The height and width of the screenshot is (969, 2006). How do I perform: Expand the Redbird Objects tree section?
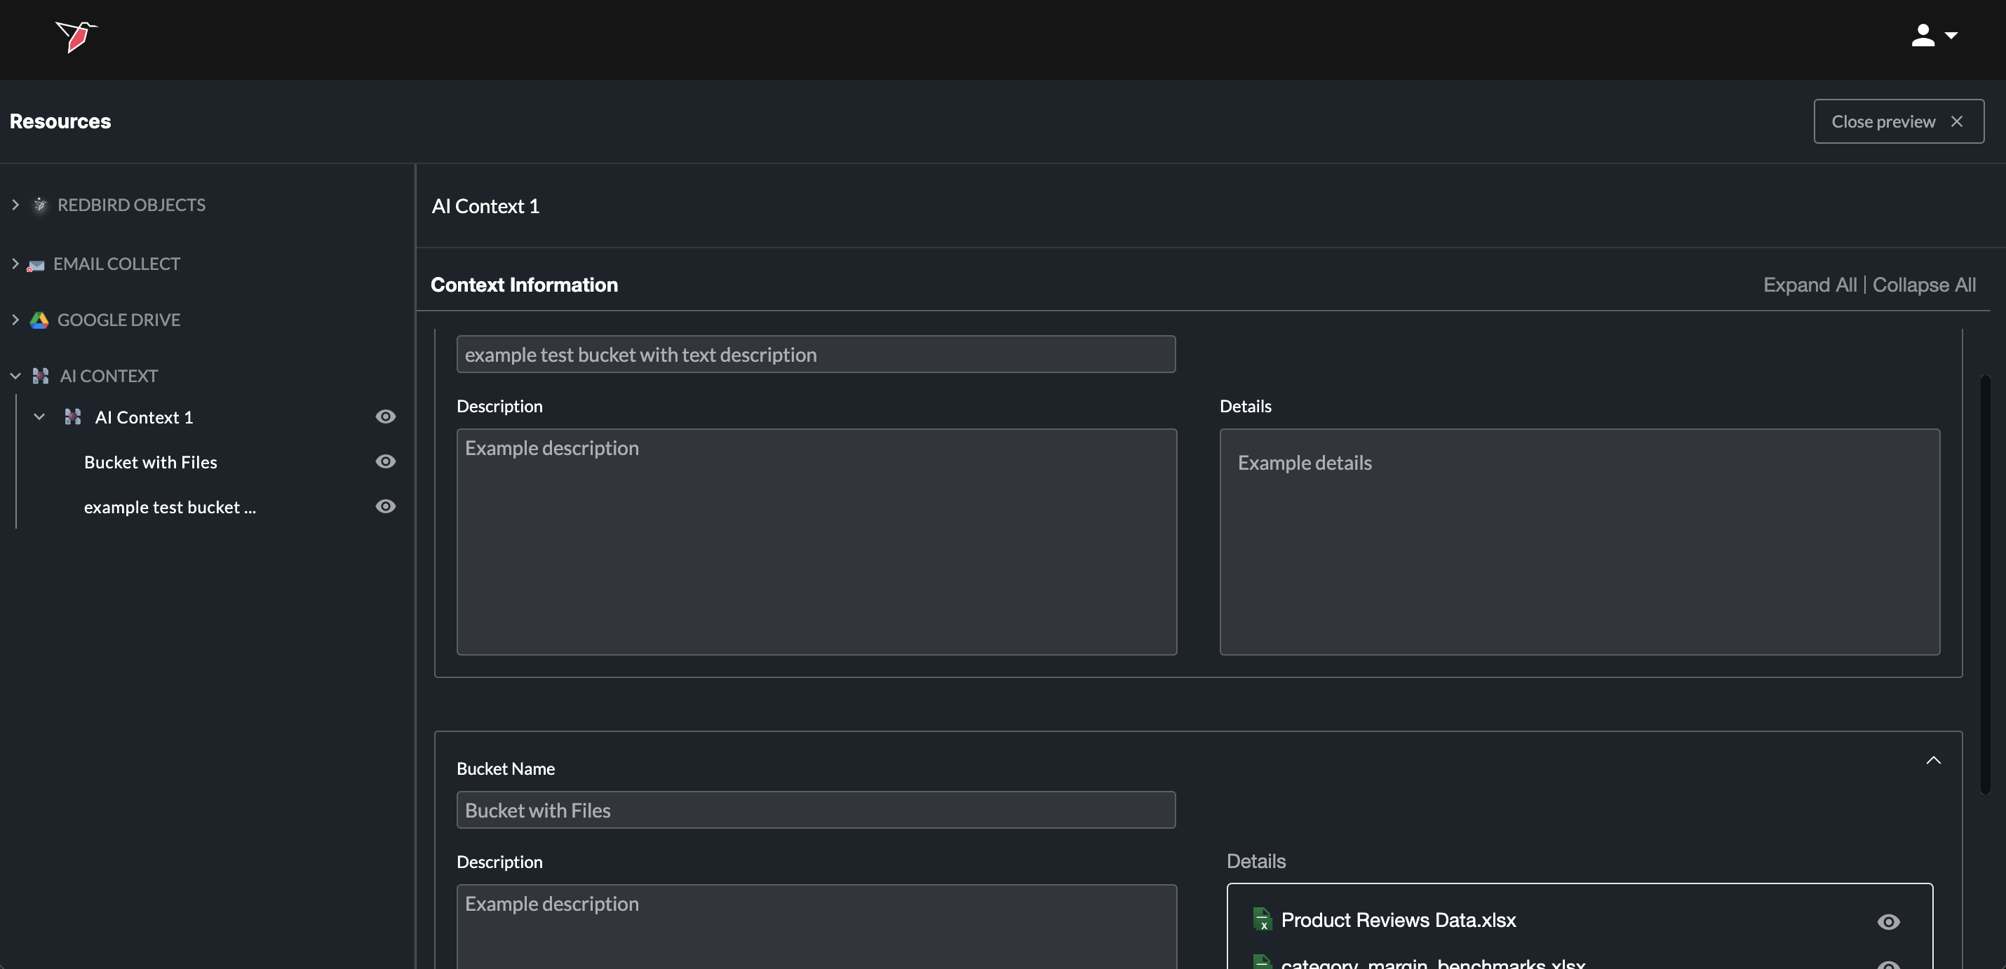click(15, 205)
